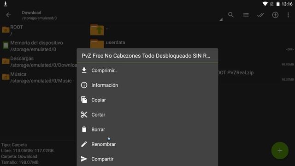The image size is (295, 166).
Task: Click the Información circled-i icon
Action: 84,85
